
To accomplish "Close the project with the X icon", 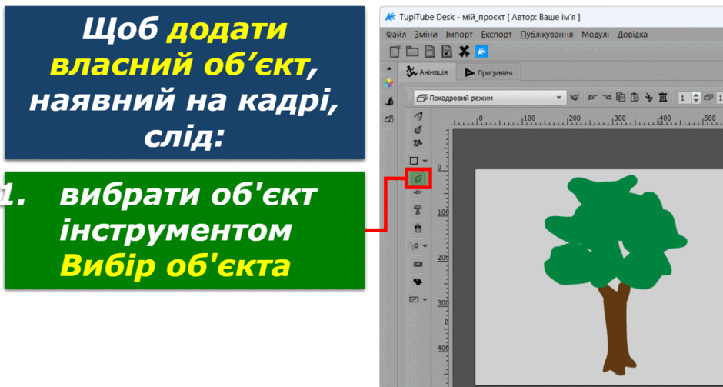I will pyautogui.click(x=464, y=52).
